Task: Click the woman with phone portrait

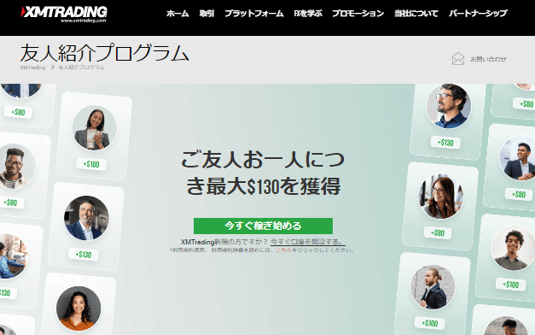Action: tap(95, 128)
